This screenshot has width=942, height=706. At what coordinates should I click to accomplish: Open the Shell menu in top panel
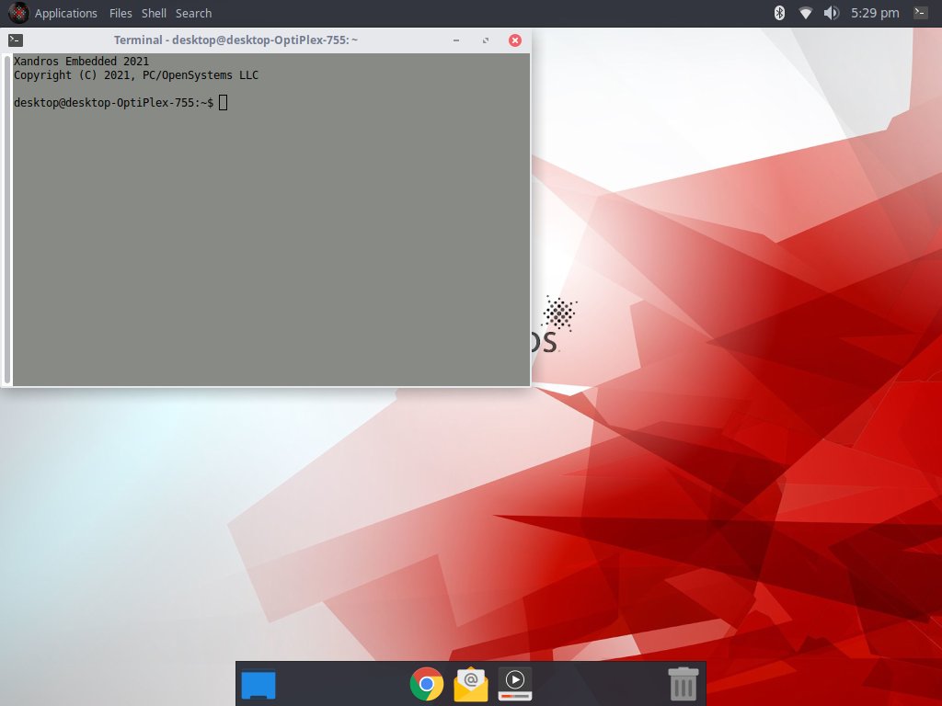tap(154, 13)
